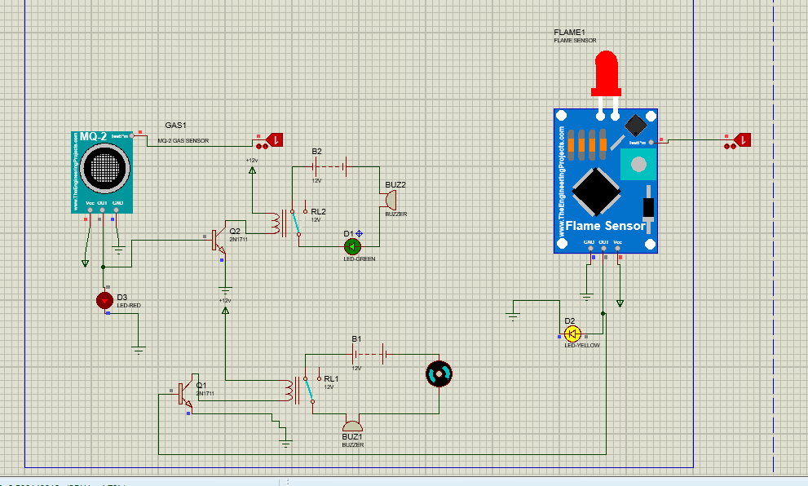Click the B1 battery label
808x486 pixels.
[356, 339]
